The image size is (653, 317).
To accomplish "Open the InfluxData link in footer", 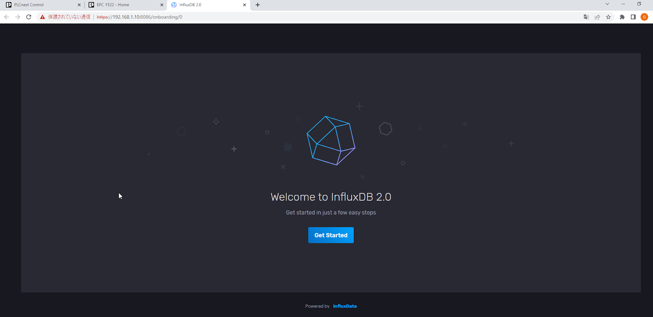I will (344, 306).
